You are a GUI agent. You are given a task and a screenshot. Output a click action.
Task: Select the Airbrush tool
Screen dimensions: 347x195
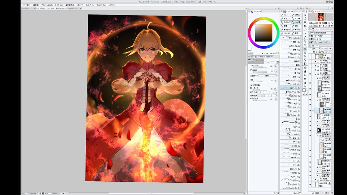[x=305, y=52]
